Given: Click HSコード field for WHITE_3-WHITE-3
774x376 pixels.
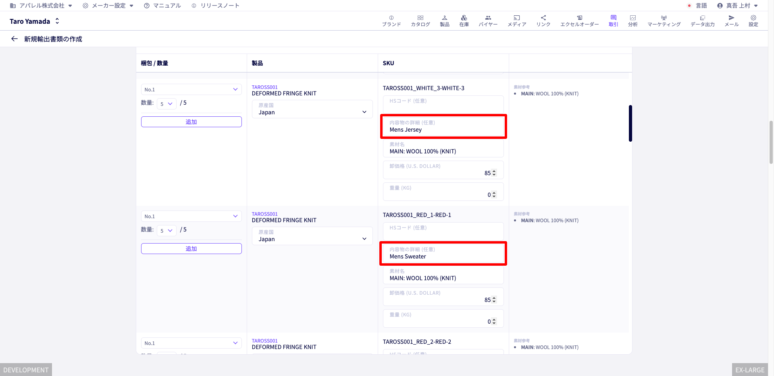Looking at the screenshot, I should 443,104.
